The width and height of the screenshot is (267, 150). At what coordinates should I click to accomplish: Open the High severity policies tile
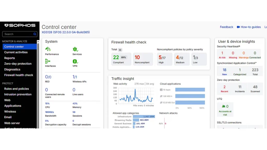point(165,59)
